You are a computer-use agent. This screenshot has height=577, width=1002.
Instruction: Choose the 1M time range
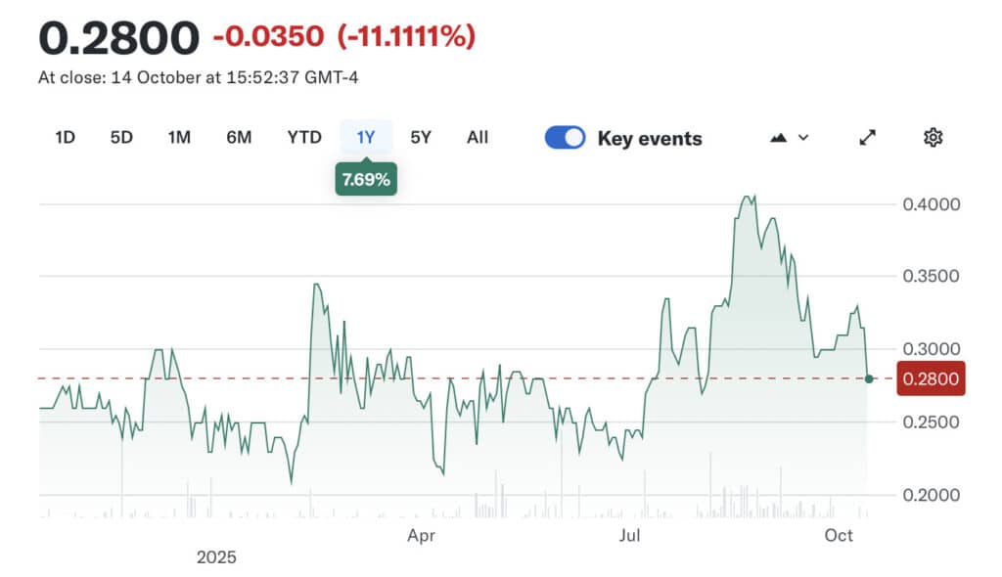tap(179, 138)
